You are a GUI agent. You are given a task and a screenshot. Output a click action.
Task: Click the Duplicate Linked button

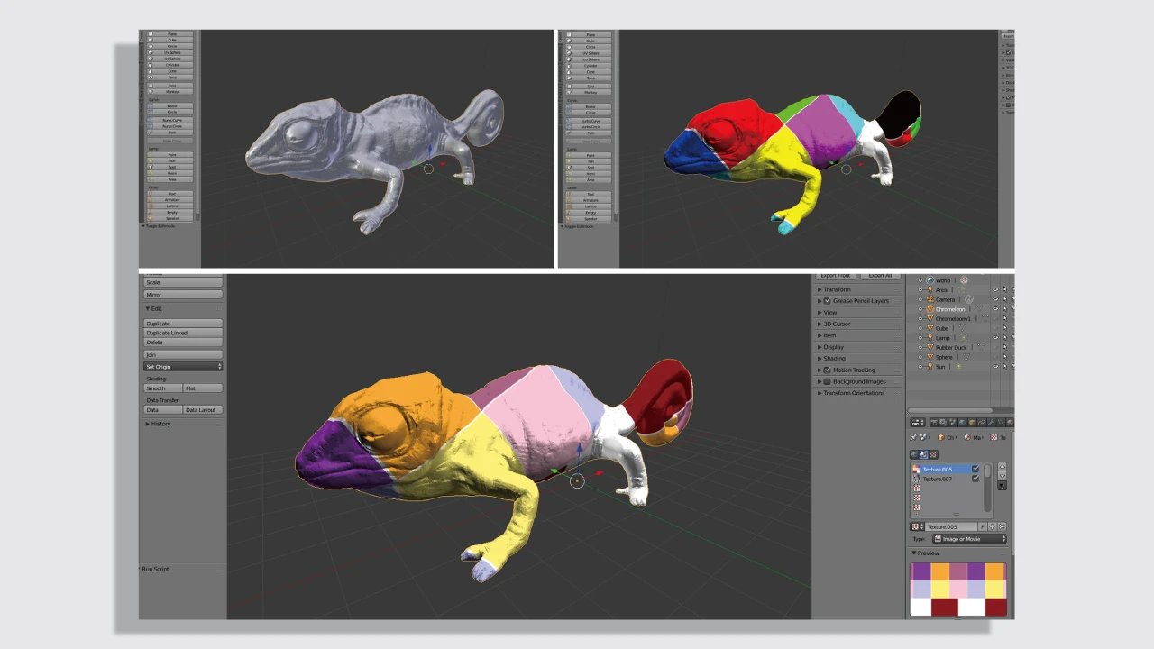[x=183, y=333]
